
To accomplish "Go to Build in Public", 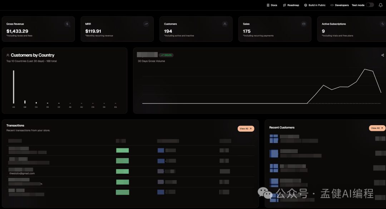I will pyautogui.click(x=315, y=5).
